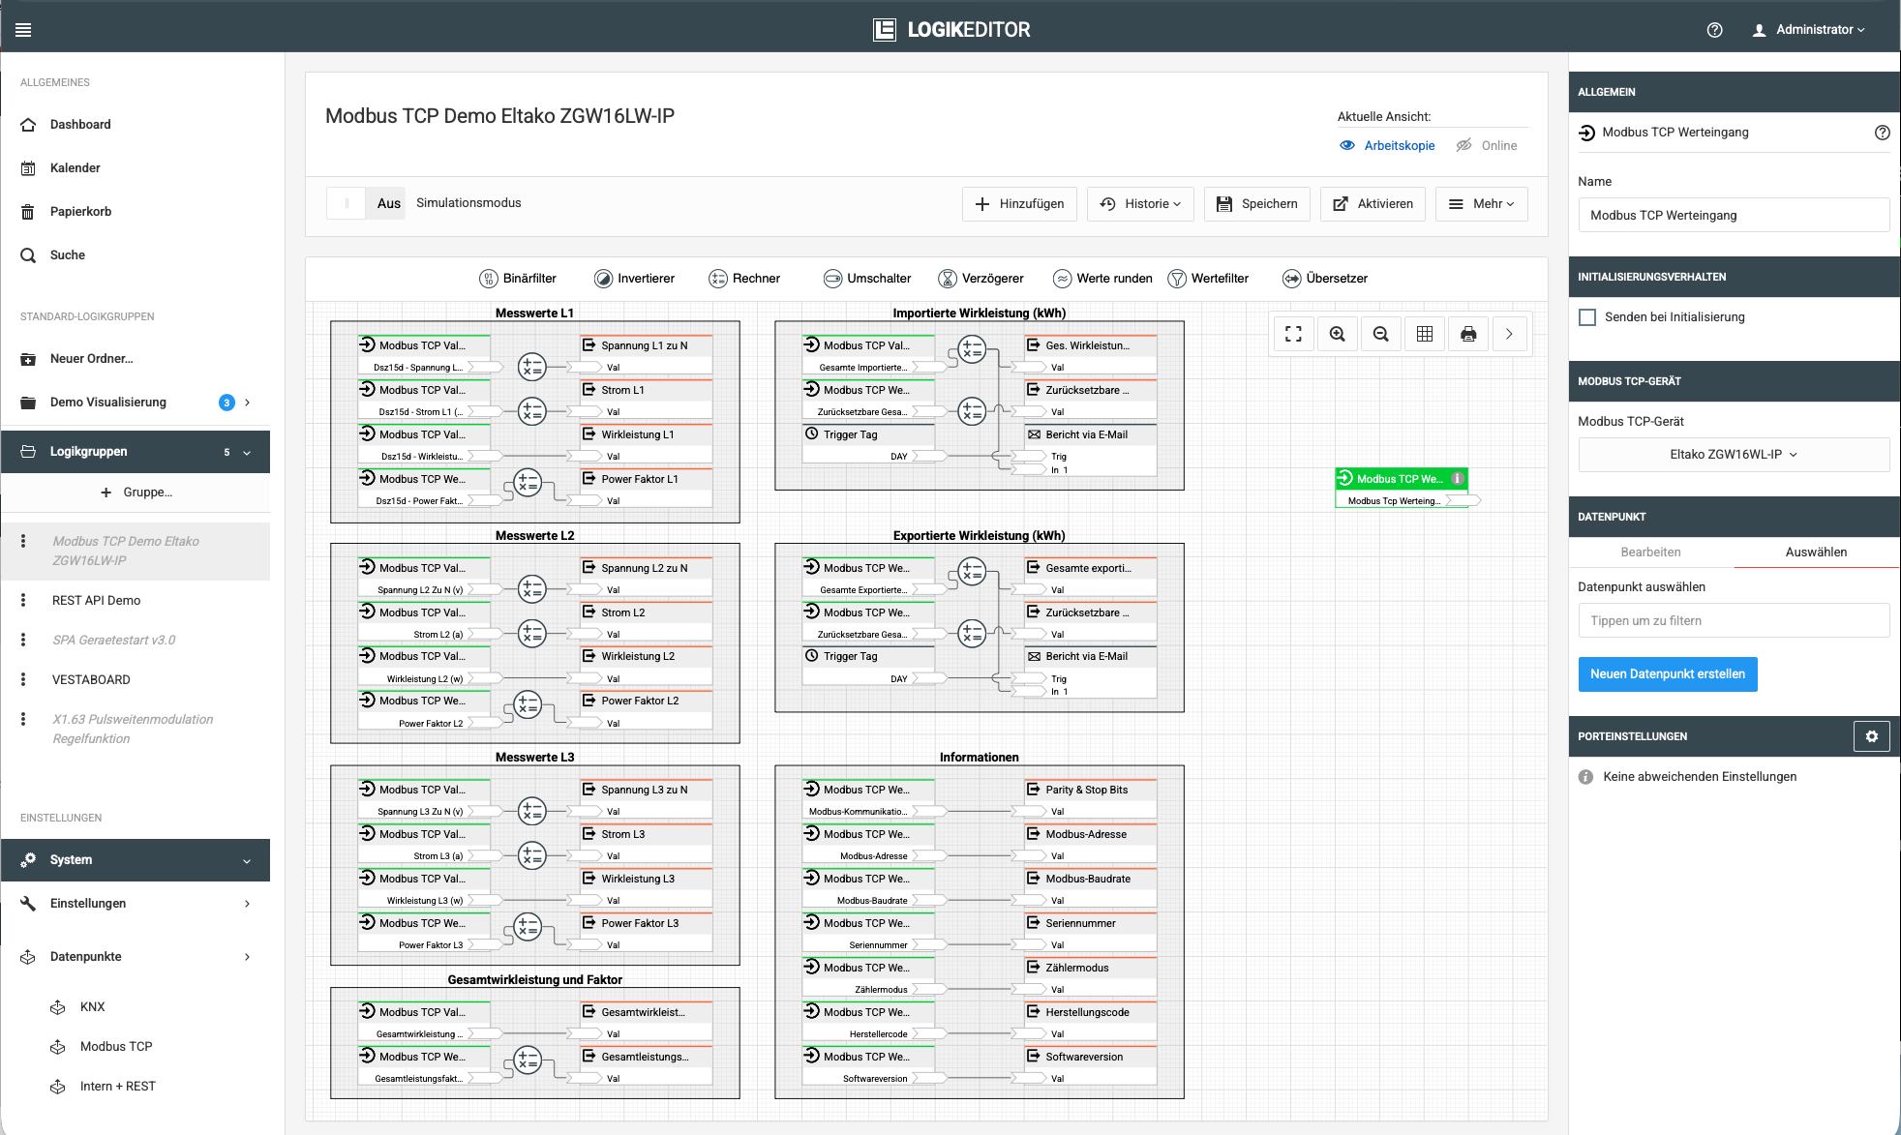Open help for Modbus TCP Werteingang

pos(1882,133)
